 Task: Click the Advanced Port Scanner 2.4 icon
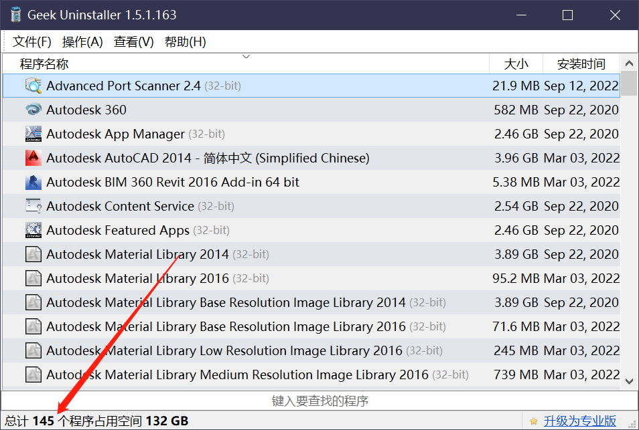click(x=33, y=86)
